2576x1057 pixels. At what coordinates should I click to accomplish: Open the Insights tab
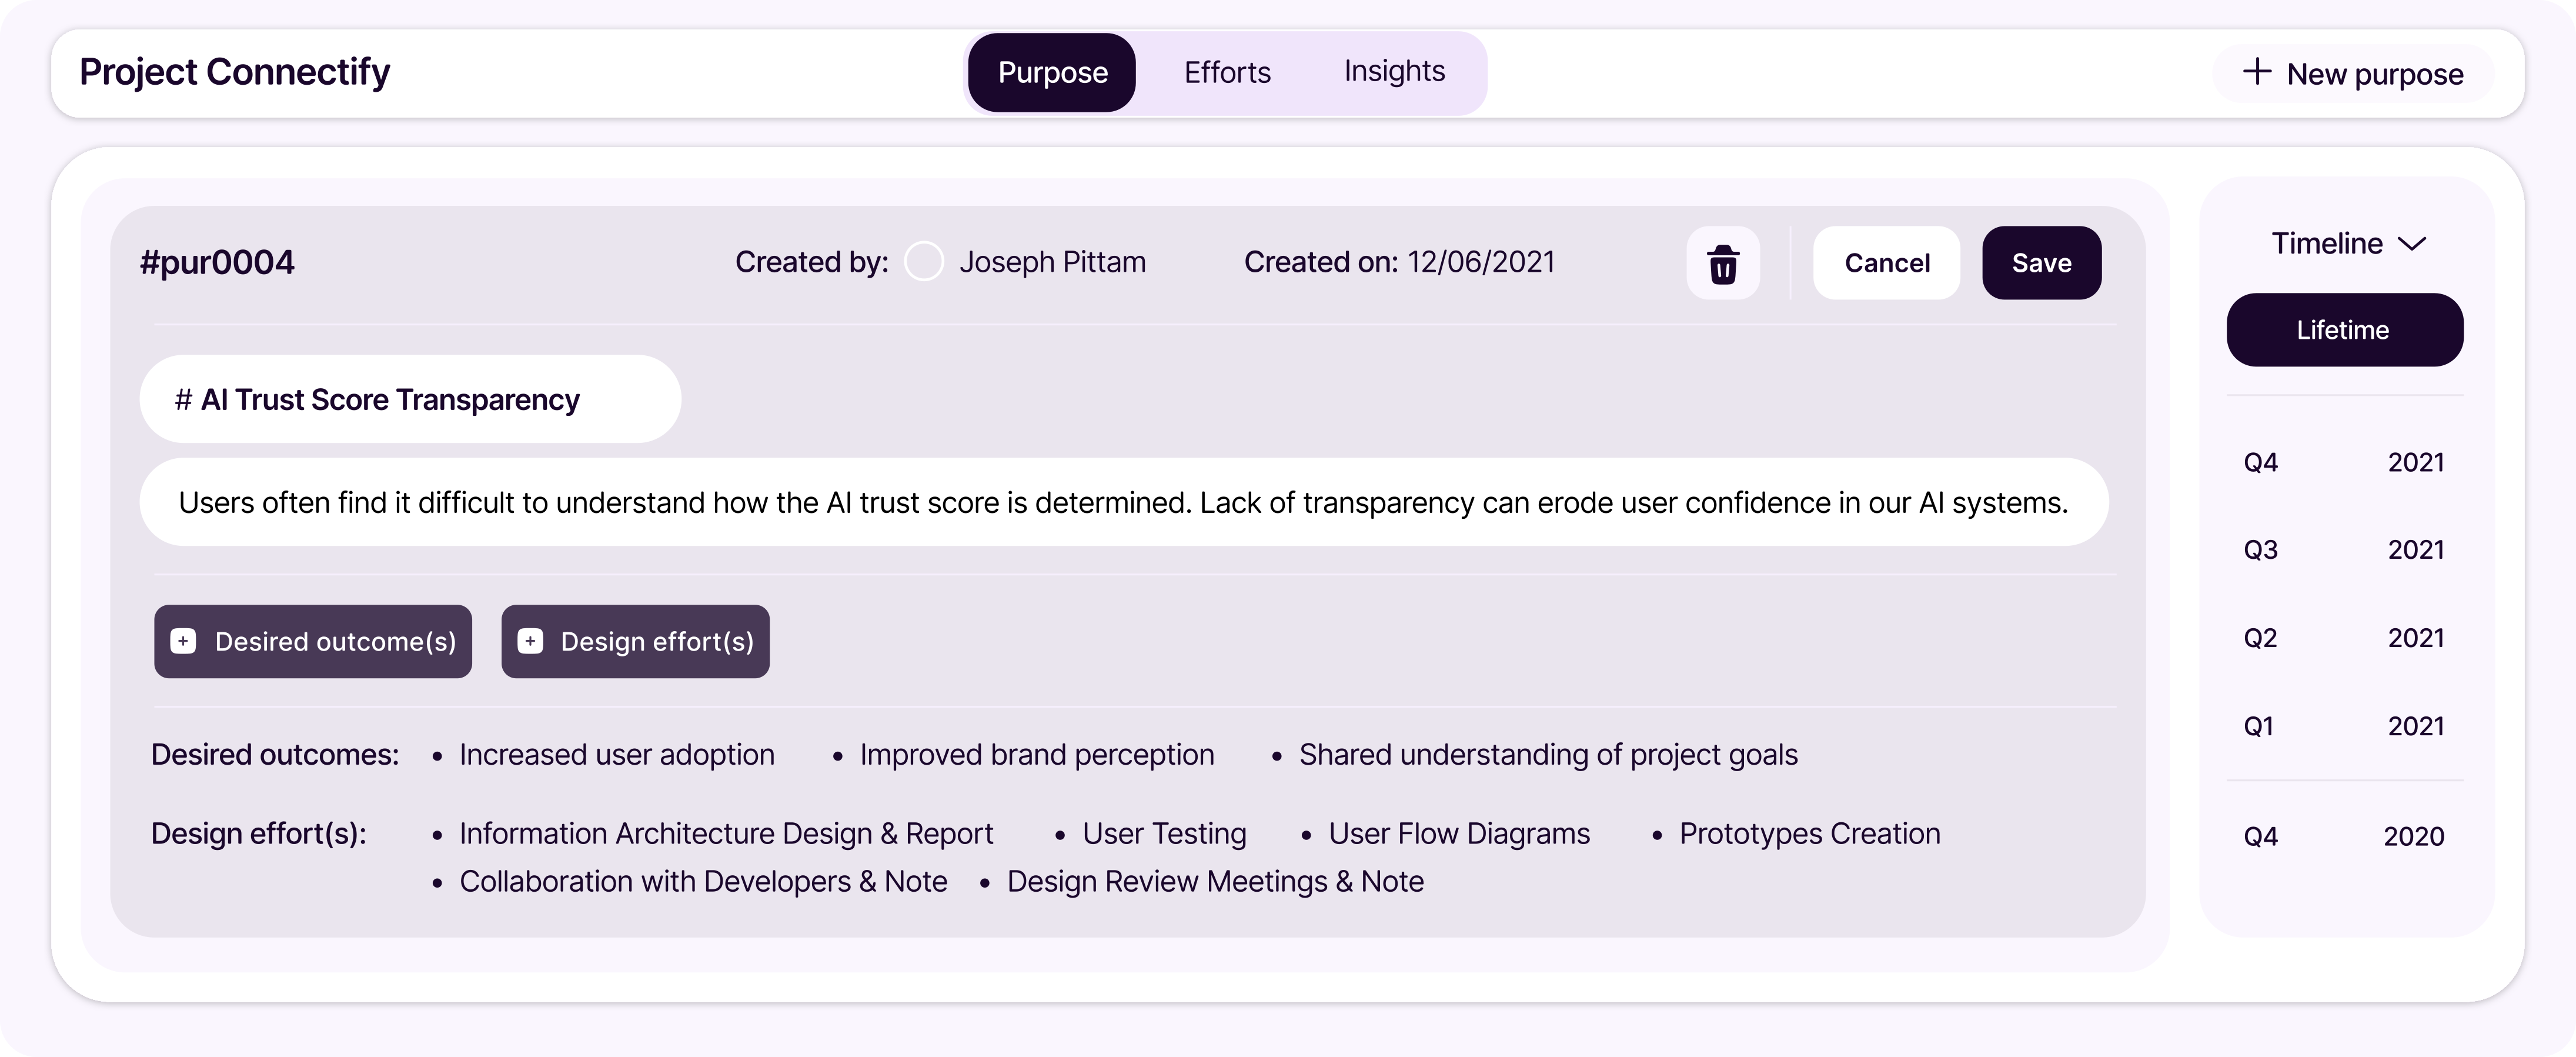coord(1394,72)
